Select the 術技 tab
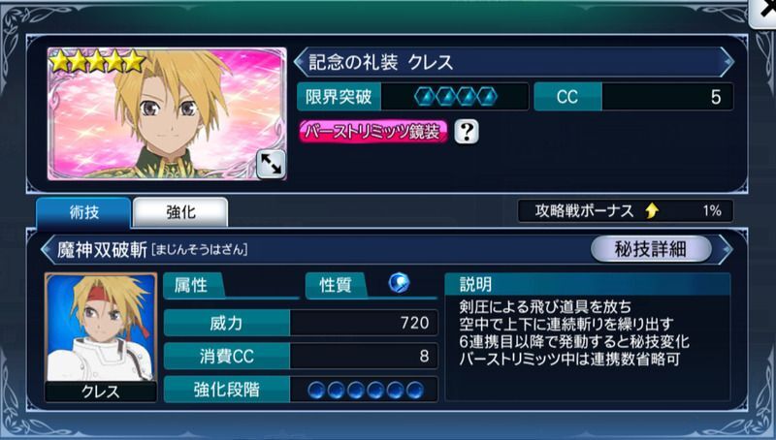The height and width of the screenshot is (440, 776). point(83,212)
